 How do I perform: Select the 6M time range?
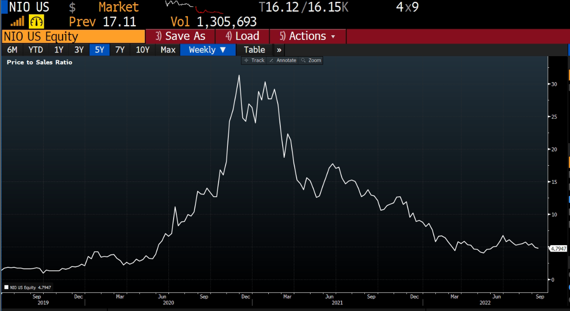tap(13, 50)
